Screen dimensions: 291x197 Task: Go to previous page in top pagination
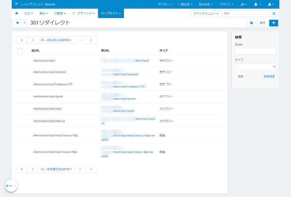pyautogui.click(x=33, y=40)
